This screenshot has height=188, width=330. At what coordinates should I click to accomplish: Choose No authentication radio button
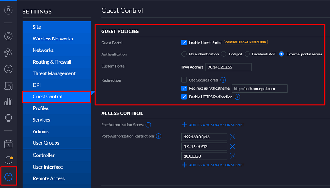pyautogui.click(x=184, y=54)
